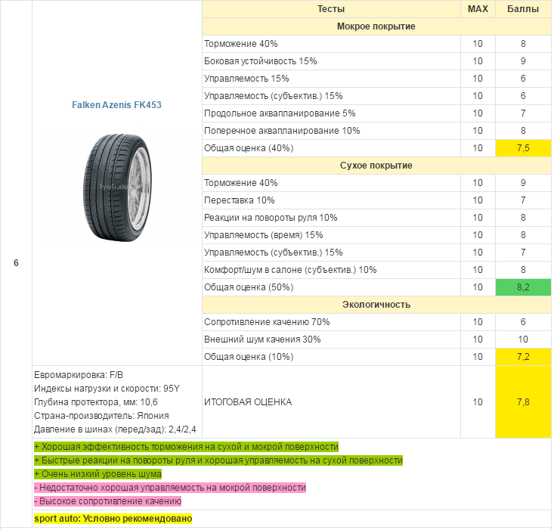Select the Сухое покрытие section header
This screenshot has width=554, height=530.
click(376, 166)
